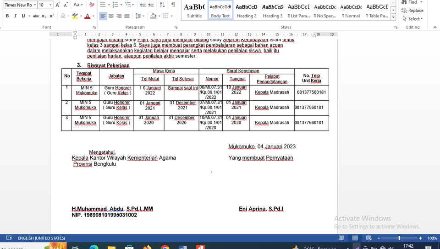Toggle Strikethrough formatting
Image resolution: width=440 pixels, height=249 pixels.
pos(36,16)
